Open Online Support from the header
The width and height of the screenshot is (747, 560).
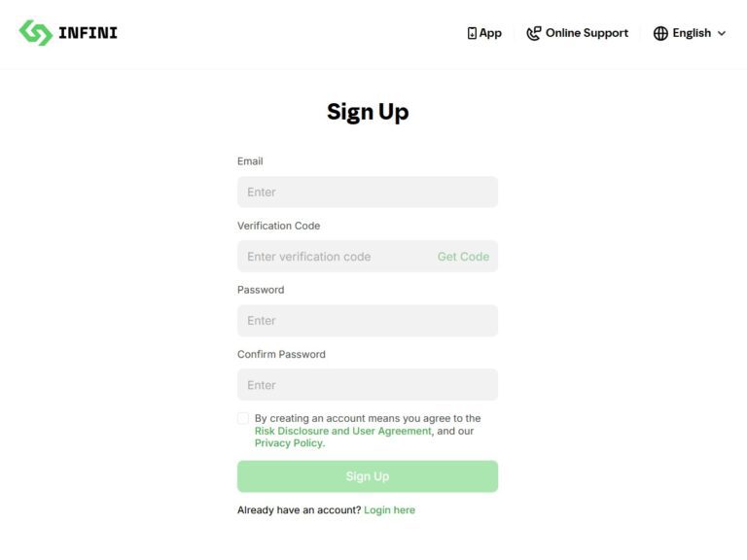click(x=578, y=33)
